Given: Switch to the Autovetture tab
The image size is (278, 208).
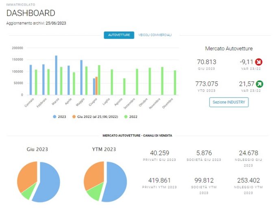Looking at the screenshot, I should 119,35.
